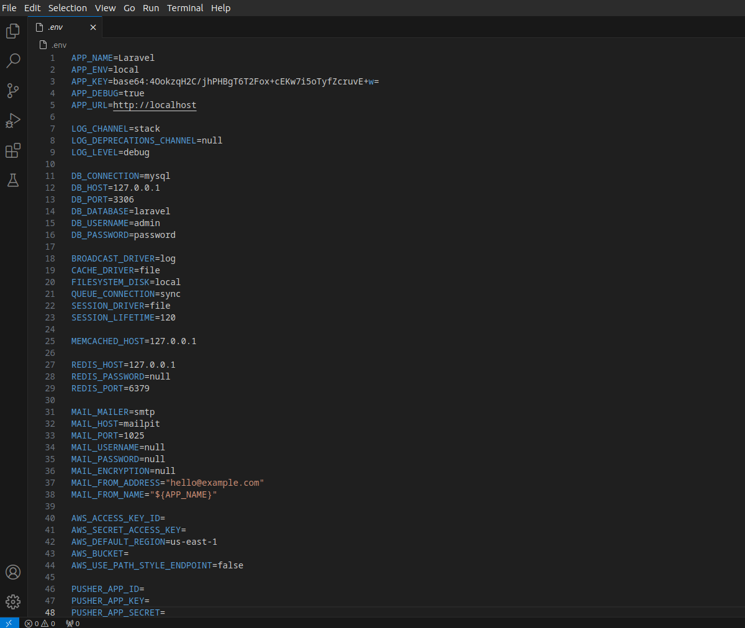Open the Go menu

(x=129, y=7)
